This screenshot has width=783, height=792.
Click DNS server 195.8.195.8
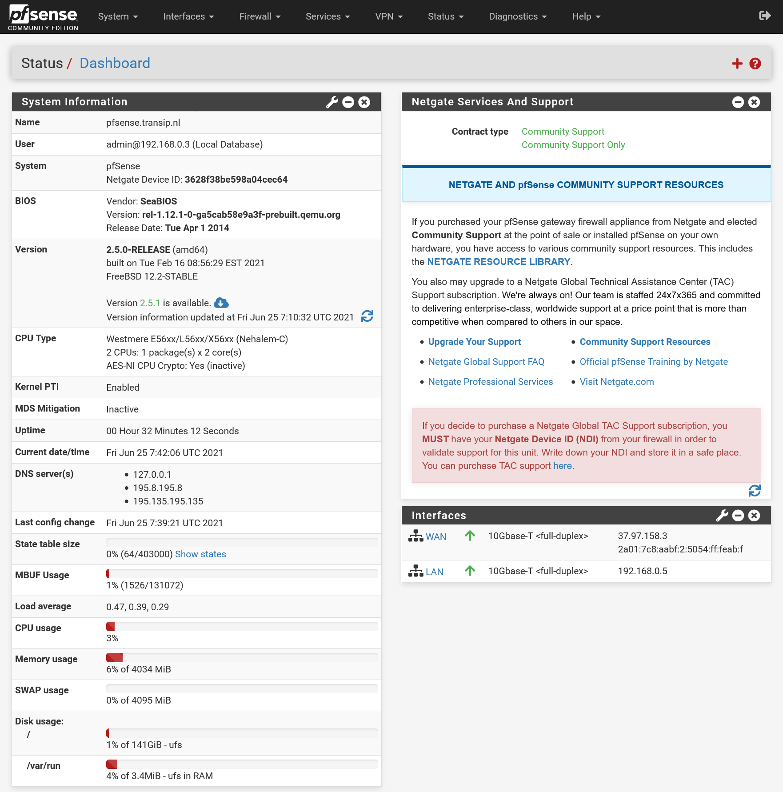pyautogui.click(x=157, y=488)
